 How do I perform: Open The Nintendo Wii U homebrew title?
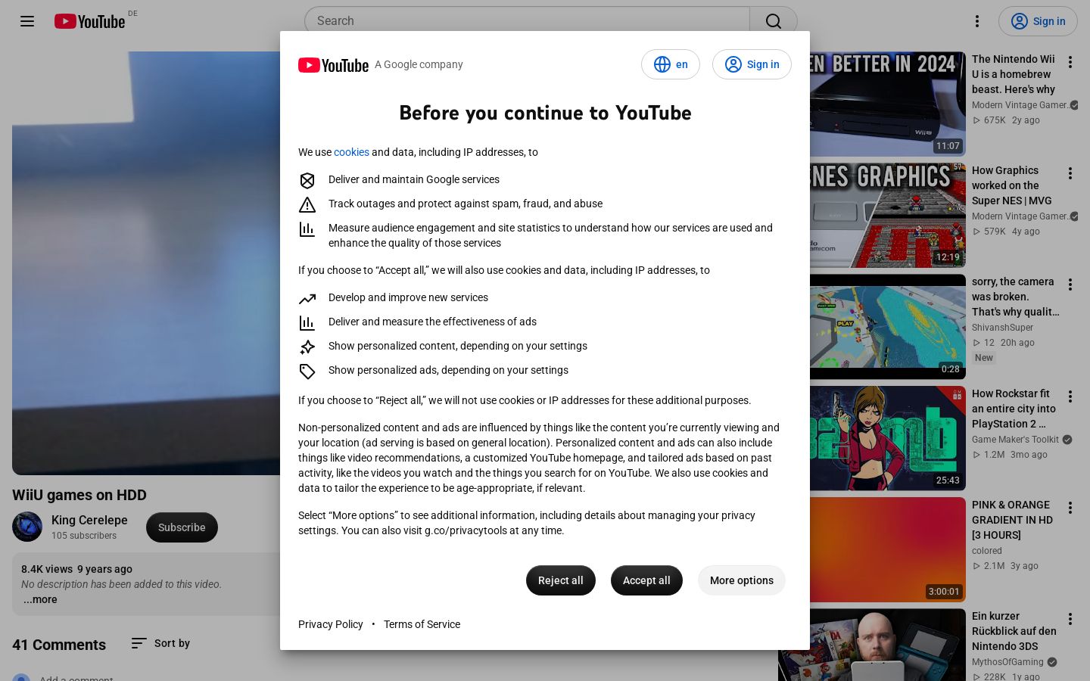(1014, 74)
